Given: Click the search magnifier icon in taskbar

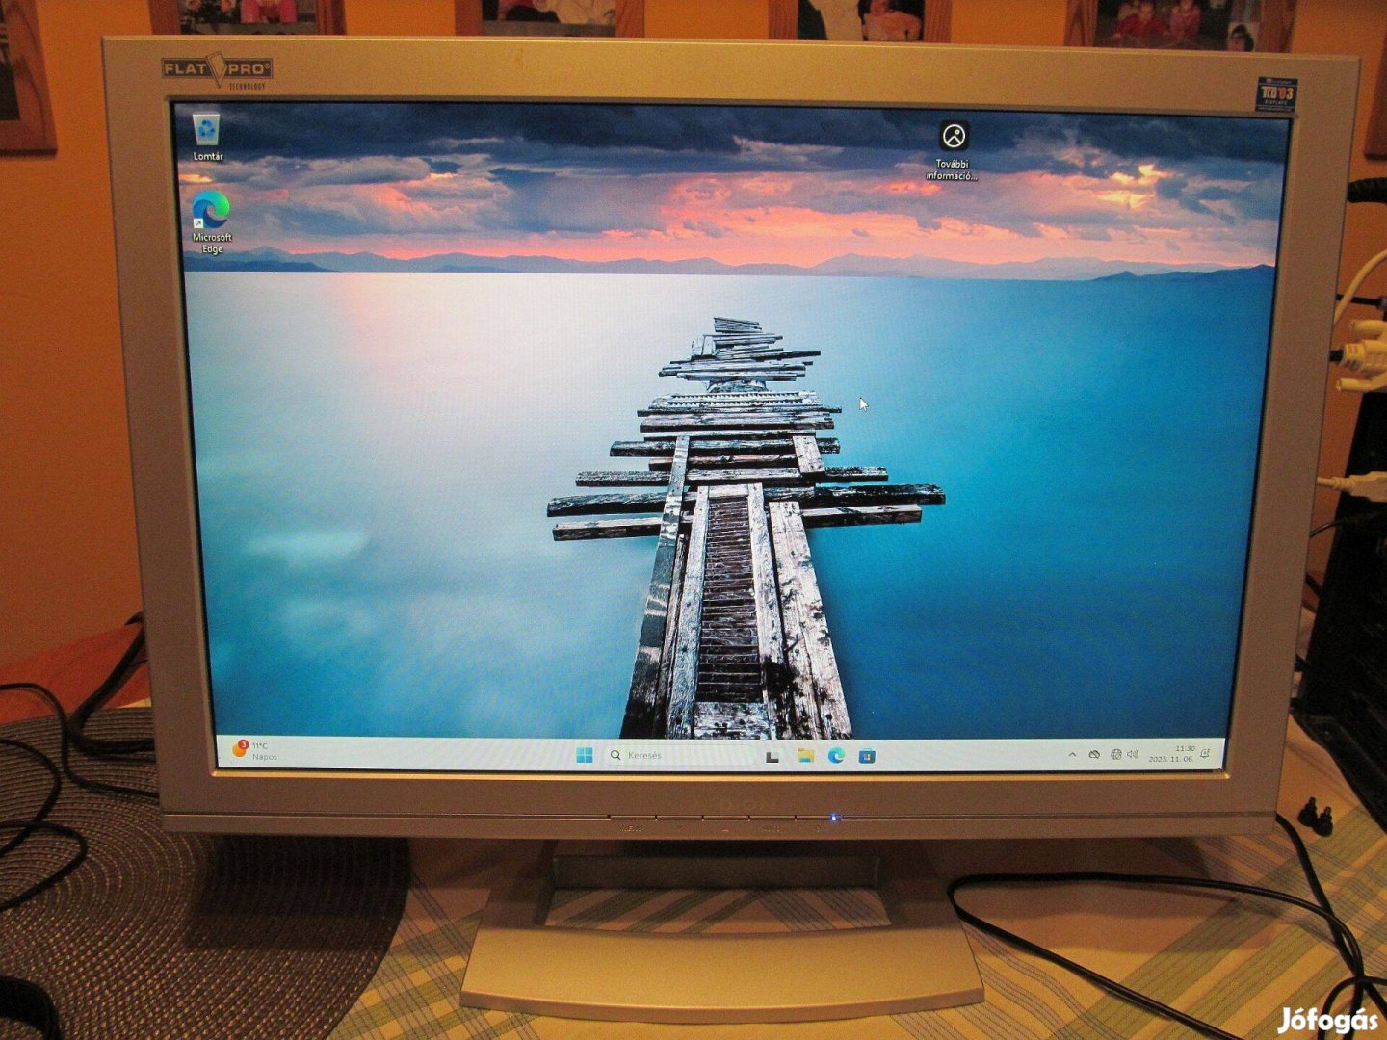Looking at the screenshot, I should click(615, 755).
